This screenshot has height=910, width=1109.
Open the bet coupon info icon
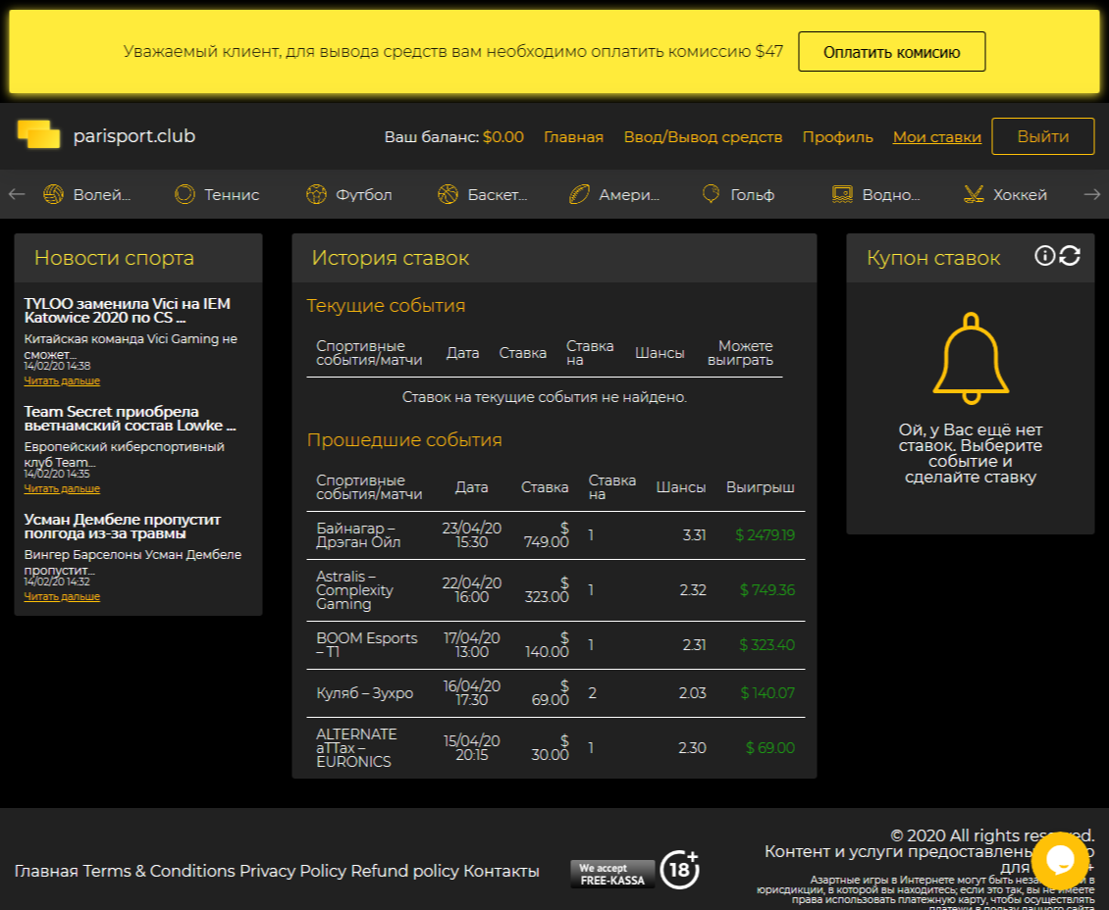click(x=1044, y=255)
